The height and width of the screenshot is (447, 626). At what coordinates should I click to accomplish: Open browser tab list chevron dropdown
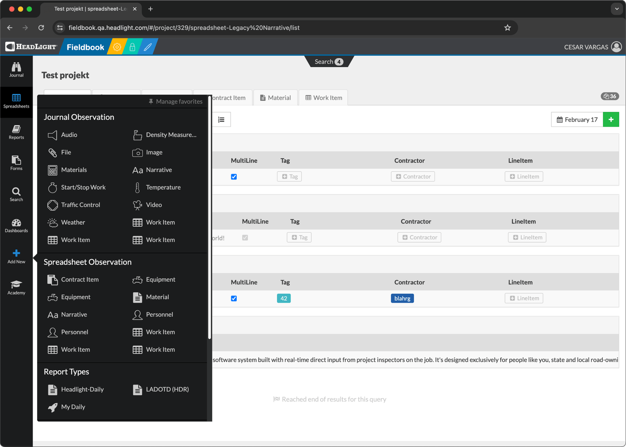click(x=617, y=9)
